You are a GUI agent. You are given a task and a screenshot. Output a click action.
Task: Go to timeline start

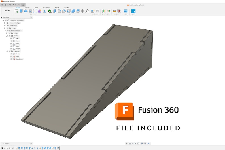pyautogui.click(x=2, y=148)
